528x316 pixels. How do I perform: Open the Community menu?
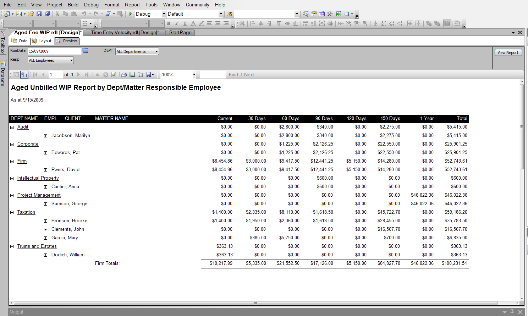pos(197,5)
